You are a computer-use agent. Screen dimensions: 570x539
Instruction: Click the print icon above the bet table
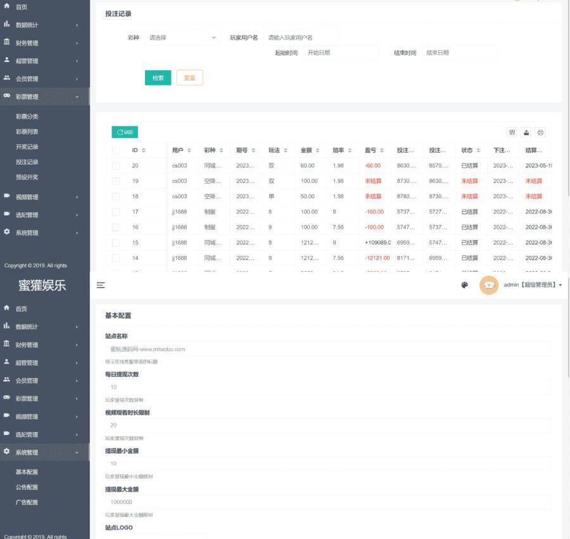541,132
